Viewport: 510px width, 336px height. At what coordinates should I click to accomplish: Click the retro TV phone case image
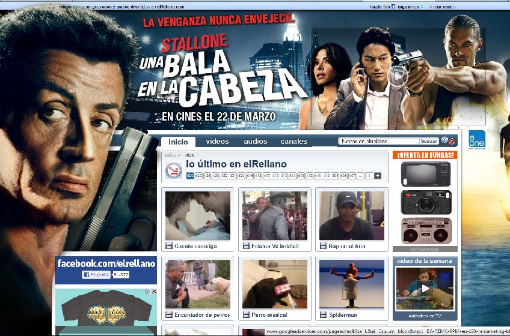tap(426, 174)
